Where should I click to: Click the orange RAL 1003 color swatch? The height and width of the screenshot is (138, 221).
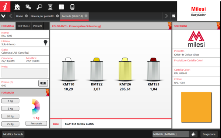click(x=196, y=107)
